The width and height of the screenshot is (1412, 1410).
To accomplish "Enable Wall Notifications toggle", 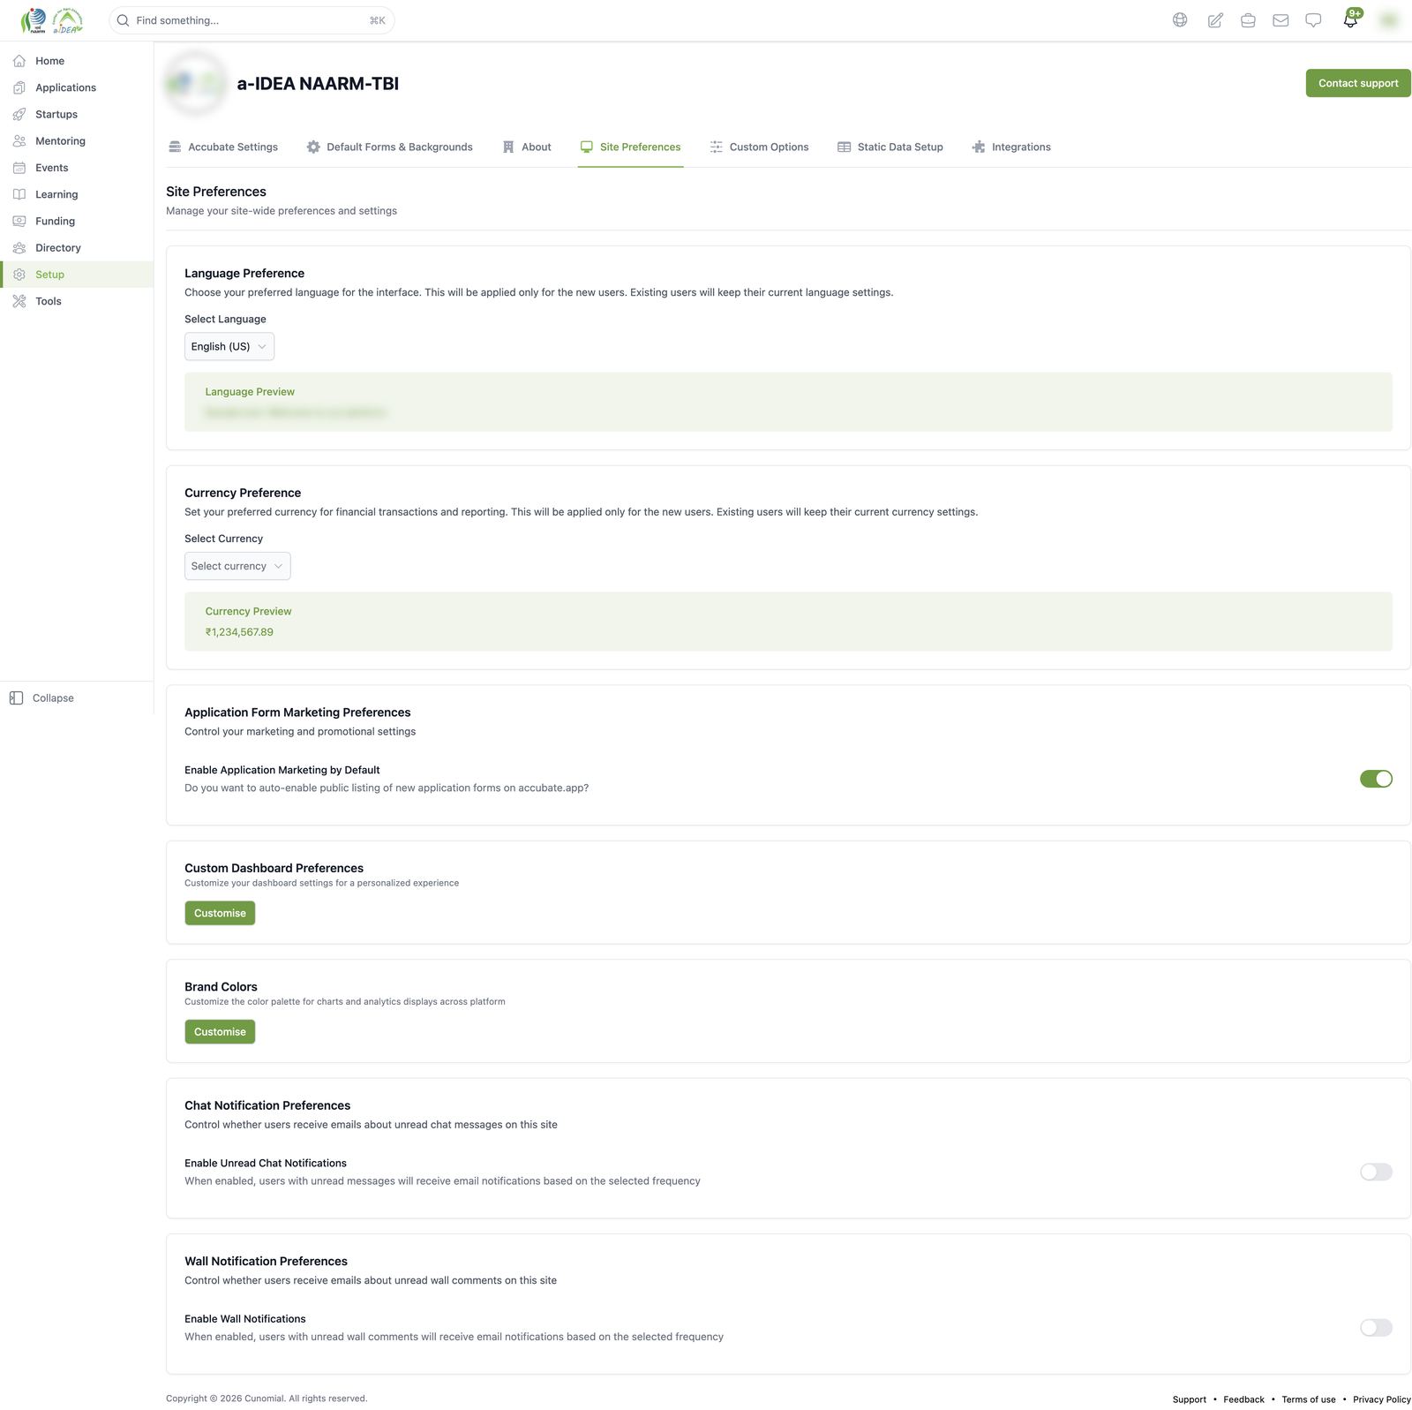I will tap(1376, 1328).
